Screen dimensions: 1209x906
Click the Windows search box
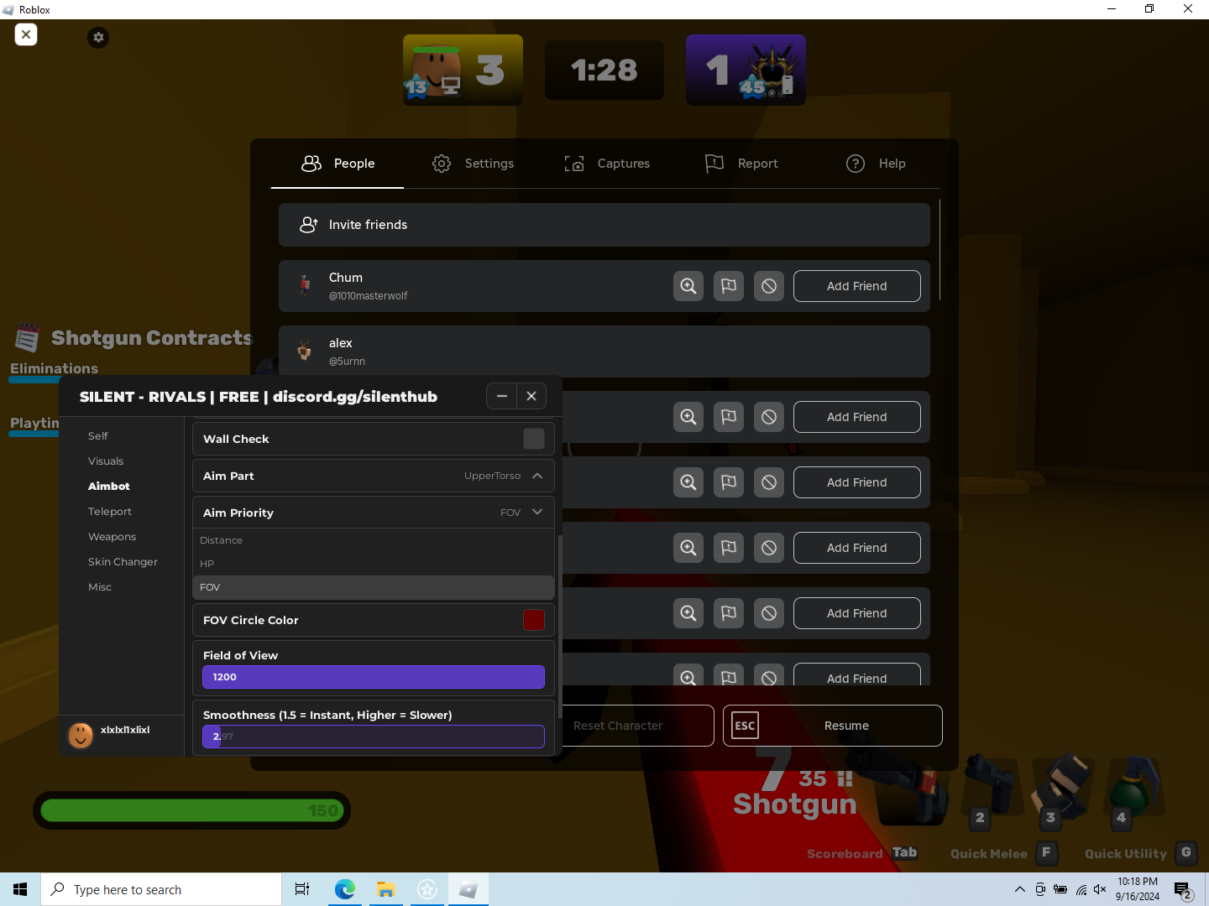(x=161, y=889)
